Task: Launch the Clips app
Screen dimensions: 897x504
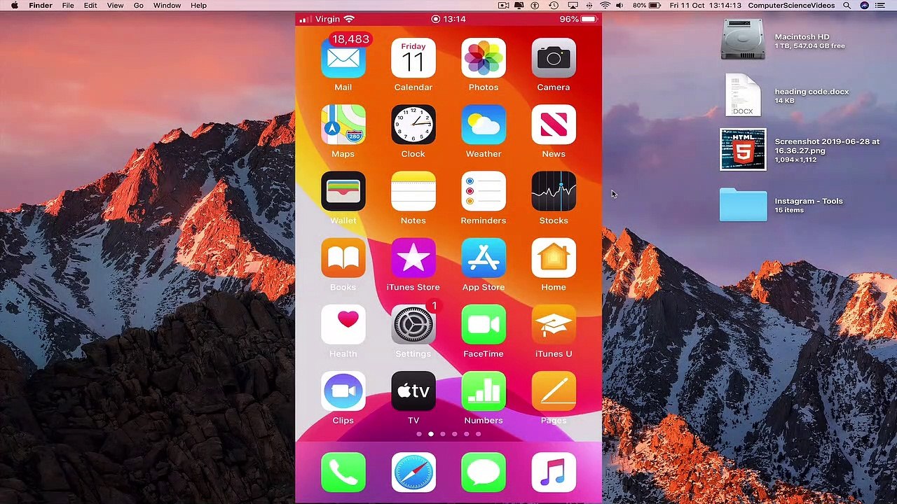Action: click(343, 391)
